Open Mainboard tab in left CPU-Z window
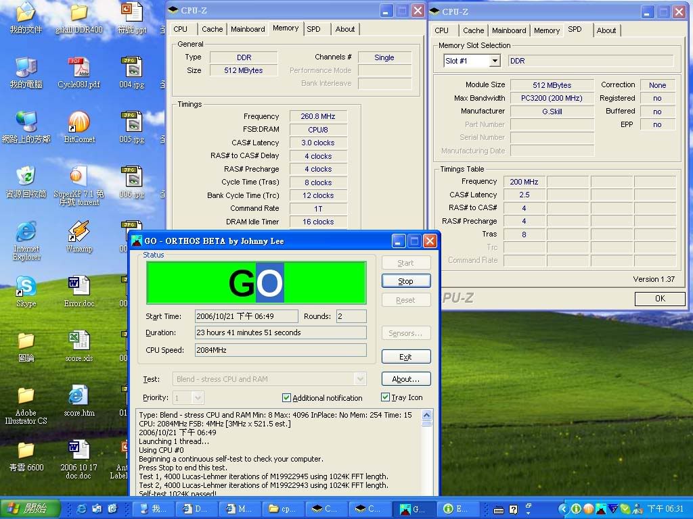This screenshot has height=519, width=693. coord(248,29)
